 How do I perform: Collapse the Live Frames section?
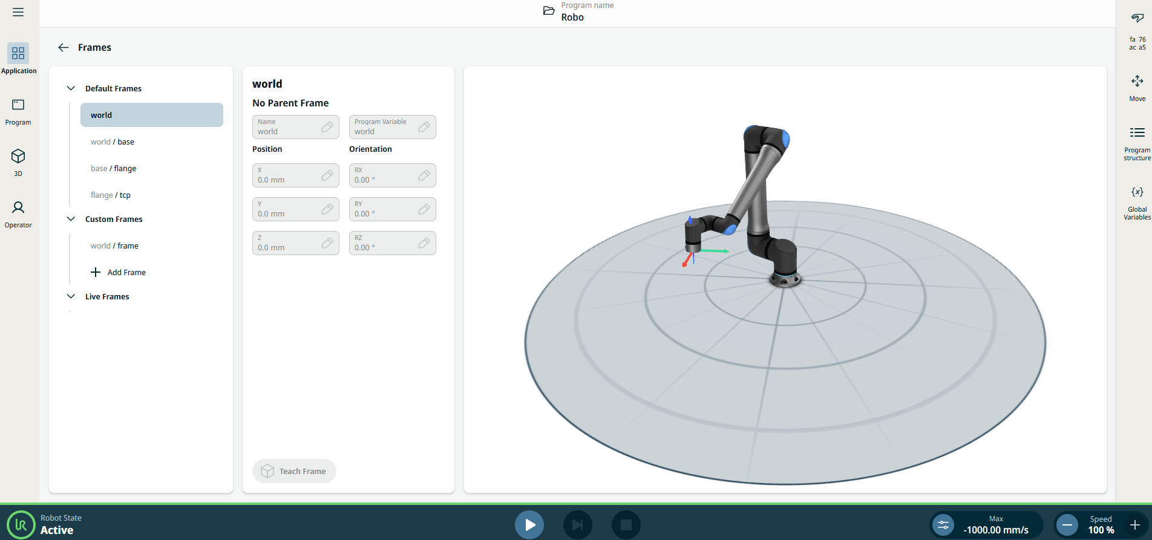pyautogui.click(x=71, y=296)
